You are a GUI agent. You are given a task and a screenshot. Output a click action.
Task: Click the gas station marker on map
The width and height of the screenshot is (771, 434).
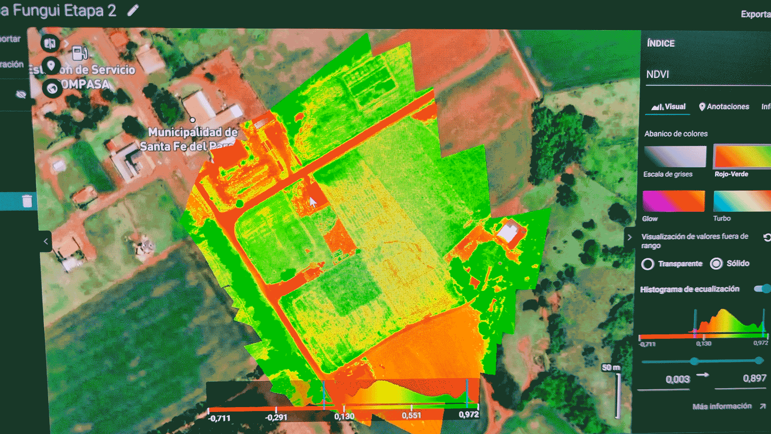tap(79, 53)
